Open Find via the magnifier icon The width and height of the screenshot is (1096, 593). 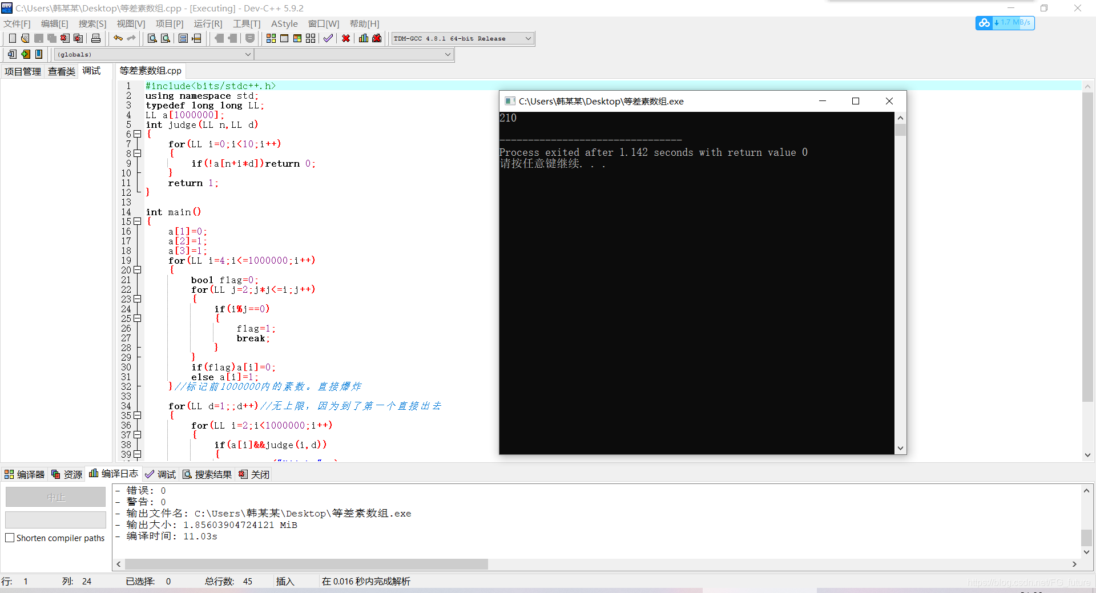(x=152, y=38)
